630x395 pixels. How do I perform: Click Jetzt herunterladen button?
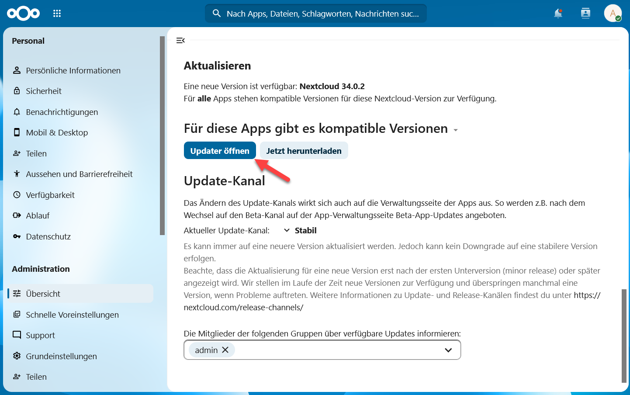tap(304, 151)
